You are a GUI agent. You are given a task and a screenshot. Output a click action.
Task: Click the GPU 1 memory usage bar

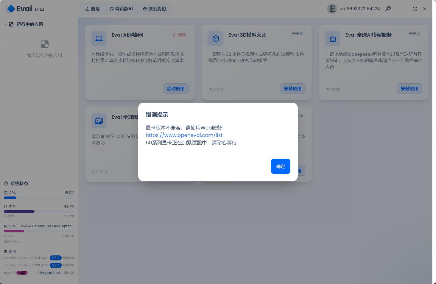tap(39, 231)
